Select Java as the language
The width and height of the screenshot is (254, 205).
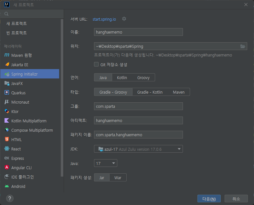click(x=103, y=77)
